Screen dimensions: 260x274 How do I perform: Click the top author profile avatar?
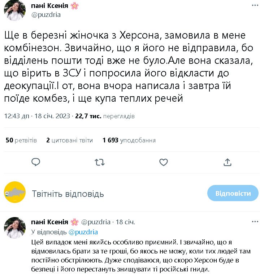(x=14, y=10)
